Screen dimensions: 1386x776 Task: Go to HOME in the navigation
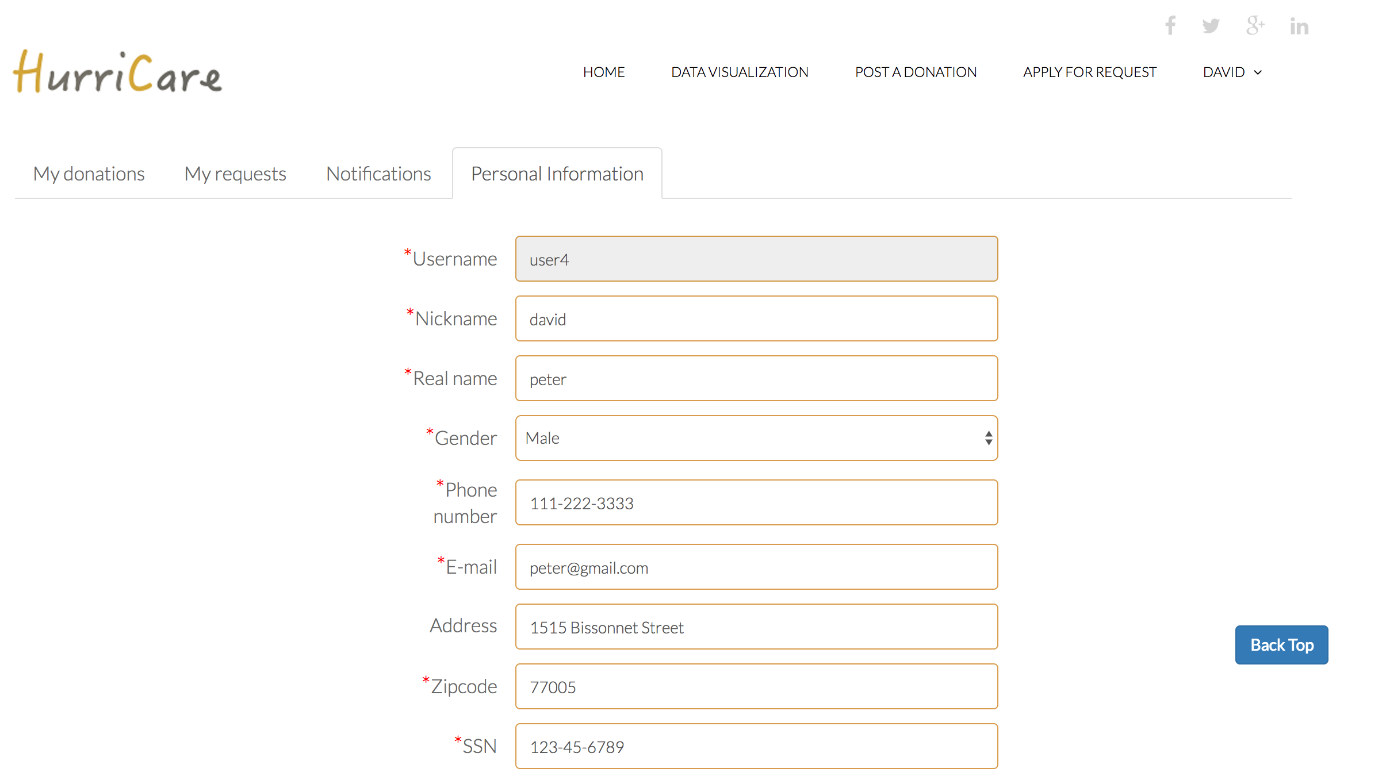[604, 72]
